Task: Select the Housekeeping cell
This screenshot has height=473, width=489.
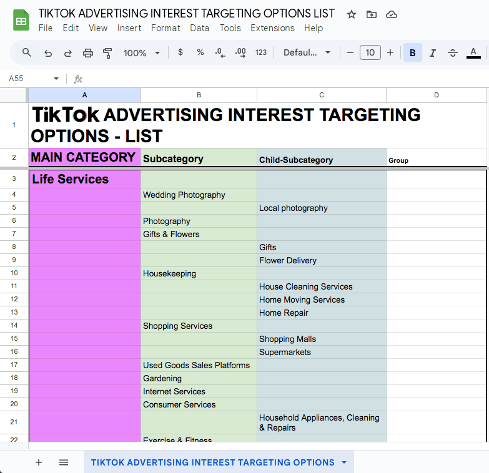Action: (x=199, y=273)
